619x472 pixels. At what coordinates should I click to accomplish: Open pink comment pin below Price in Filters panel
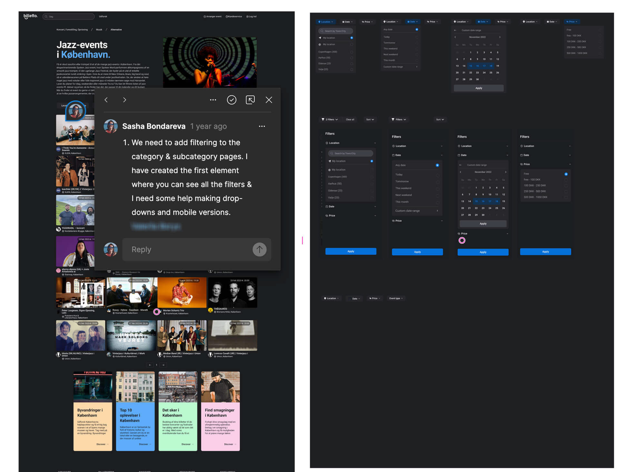tap(462, 240)
